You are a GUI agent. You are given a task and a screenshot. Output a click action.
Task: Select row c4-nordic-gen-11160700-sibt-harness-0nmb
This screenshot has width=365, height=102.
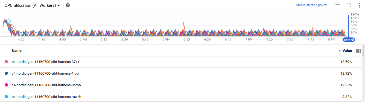(x=181, y=85)
